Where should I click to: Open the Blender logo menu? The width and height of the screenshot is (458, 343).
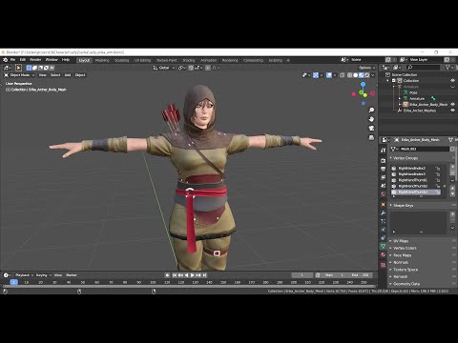point(5,60)
